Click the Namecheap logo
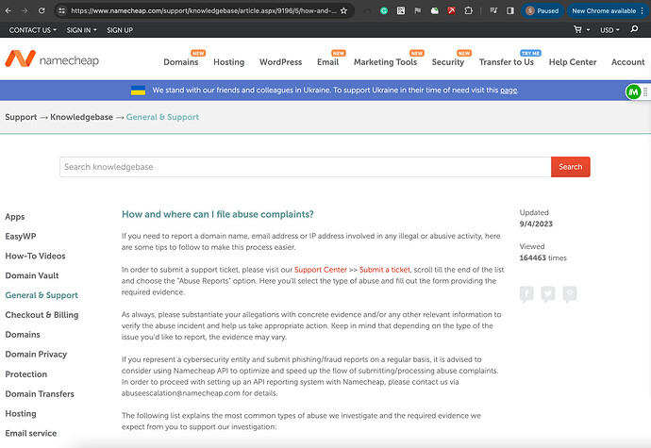 (52, 59)
